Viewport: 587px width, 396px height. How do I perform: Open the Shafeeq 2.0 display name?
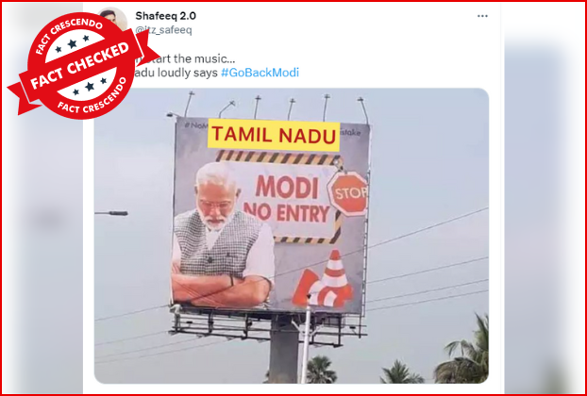pyautogui.click(x=165, y=16)
